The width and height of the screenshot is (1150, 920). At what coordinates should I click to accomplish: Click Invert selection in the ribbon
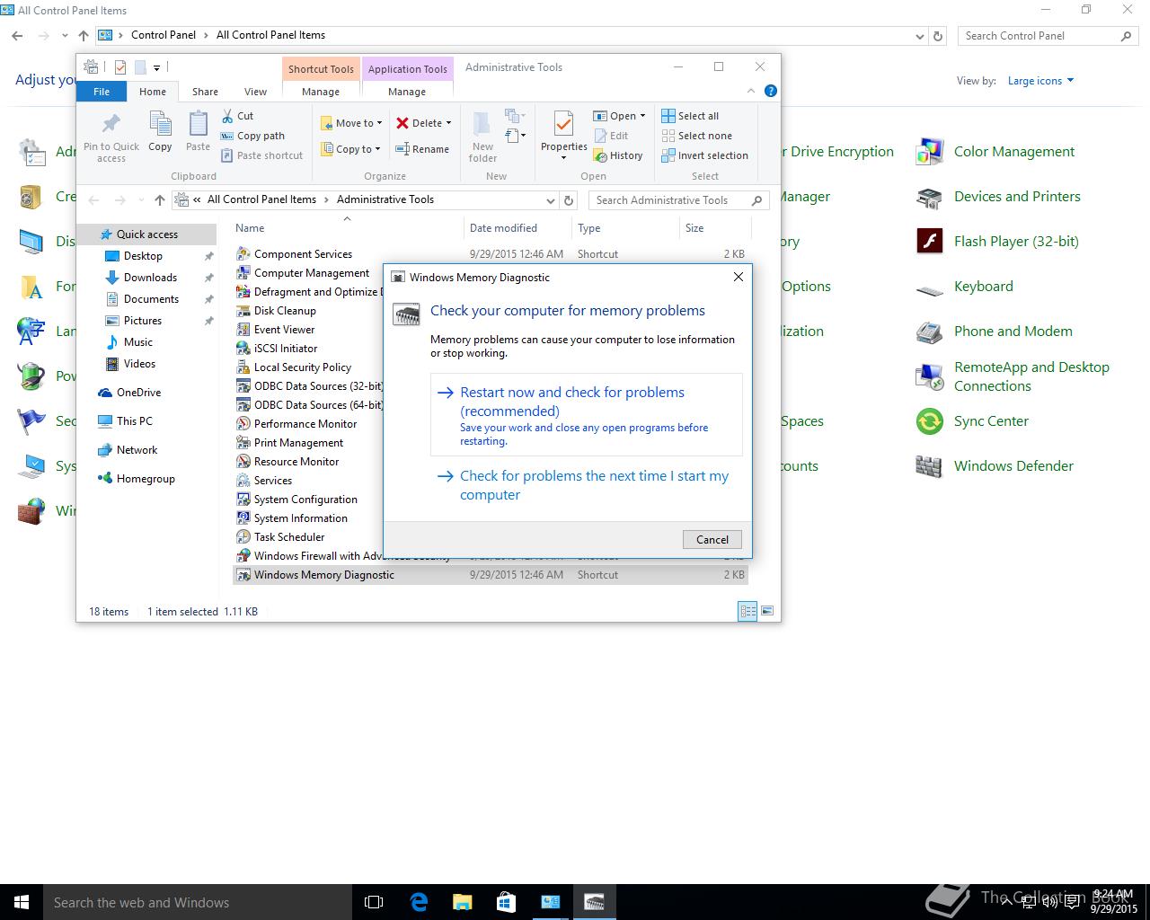coord(705,155)
